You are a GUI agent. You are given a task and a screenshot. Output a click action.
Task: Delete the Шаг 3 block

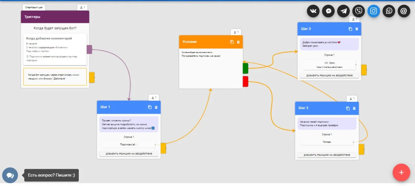click(357, 29)
